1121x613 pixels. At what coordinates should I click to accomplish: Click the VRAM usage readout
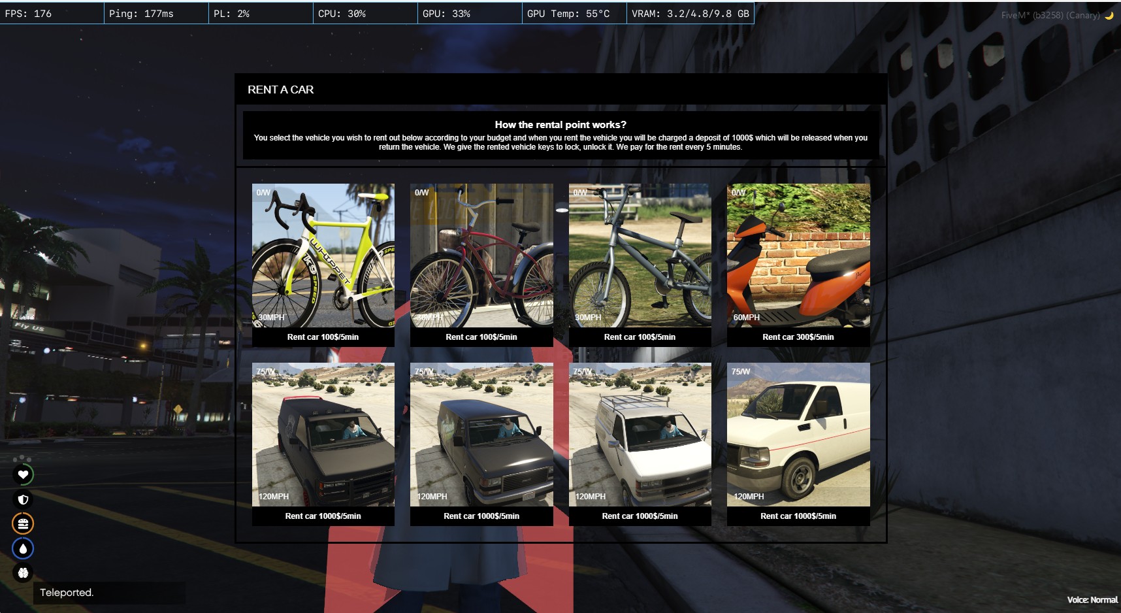tap(690, 14)
